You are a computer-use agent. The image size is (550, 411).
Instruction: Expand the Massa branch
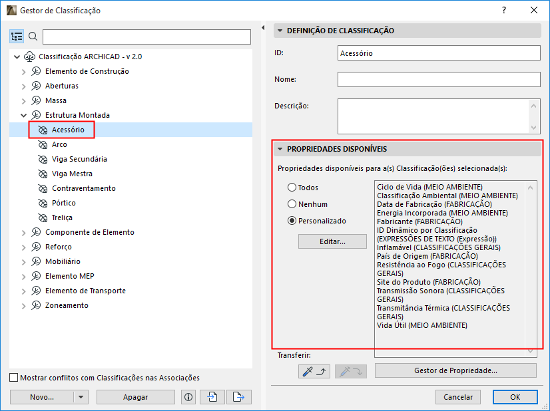(23, 101)
